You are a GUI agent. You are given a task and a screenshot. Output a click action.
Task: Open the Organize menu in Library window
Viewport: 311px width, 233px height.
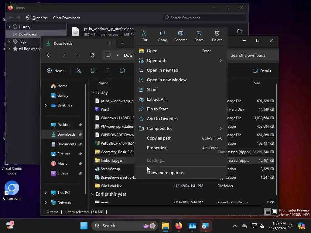[37, 18]
